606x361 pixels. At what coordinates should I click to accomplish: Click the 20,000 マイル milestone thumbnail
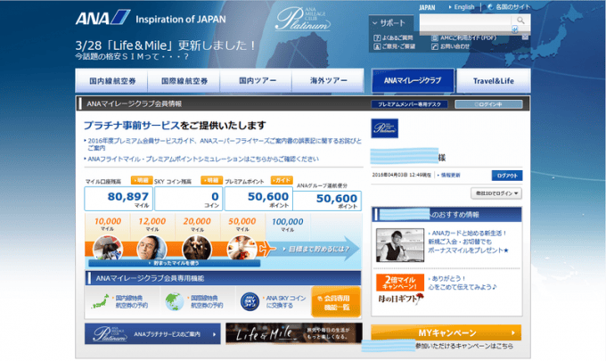197,248
